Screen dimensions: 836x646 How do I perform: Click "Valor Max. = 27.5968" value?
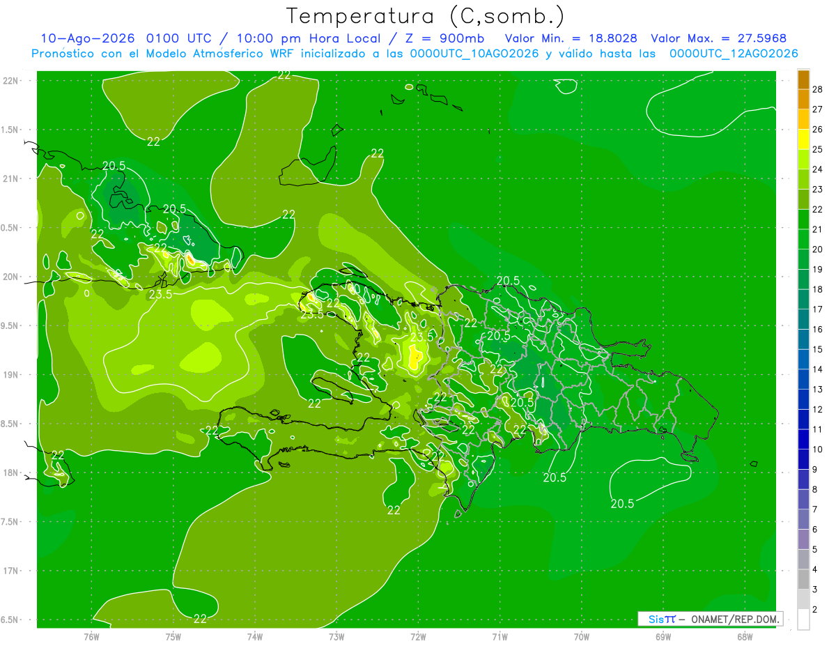pos(718,38)
